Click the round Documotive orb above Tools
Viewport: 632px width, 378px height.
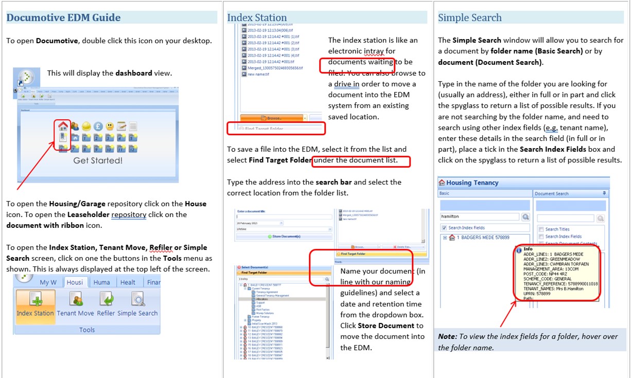pyautogui.click(x=23, y=278)
